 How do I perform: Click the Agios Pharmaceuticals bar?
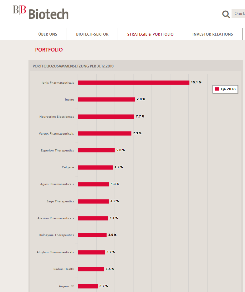(94, 184)
